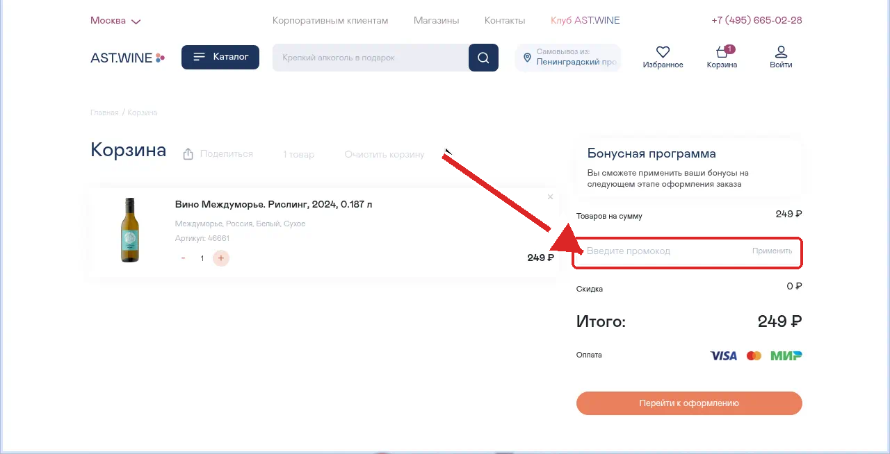Screen dimensions: 890x454
Task: Go to Магазины page
Action: [437, 21]
